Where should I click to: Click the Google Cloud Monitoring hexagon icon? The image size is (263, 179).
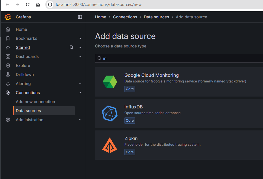(109, 82)
